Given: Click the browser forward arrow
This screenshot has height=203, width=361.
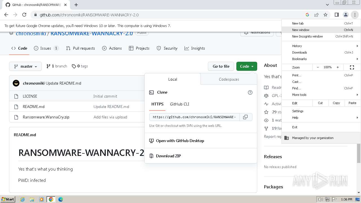Looking at the screenshot, I should pos(15,15).
